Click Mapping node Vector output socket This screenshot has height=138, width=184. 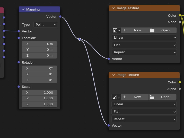click(60, 16)
